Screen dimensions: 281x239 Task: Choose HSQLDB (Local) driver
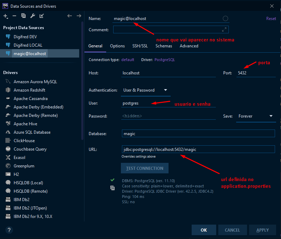pyautogui.click(x=40, y=183)
